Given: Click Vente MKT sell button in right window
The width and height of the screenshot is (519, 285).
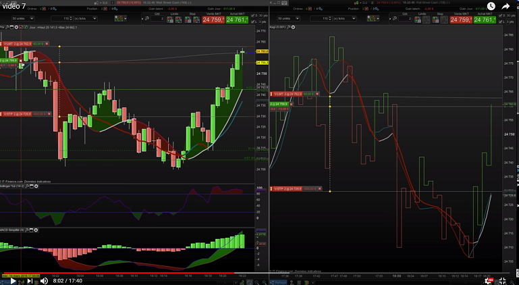Looking at the screenshot, I should tap(461, 20).
